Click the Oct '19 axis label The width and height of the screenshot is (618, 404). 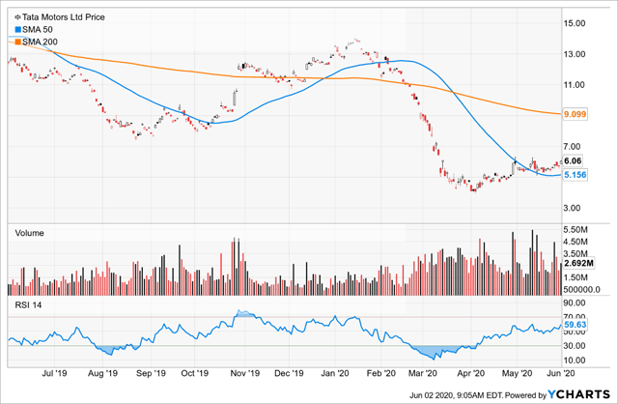194,373
